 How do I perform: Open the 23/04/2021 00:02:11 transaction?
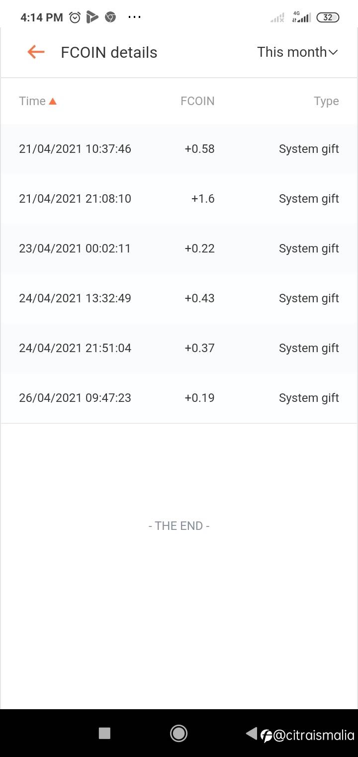pyautogui.click(x=75, y=249)
